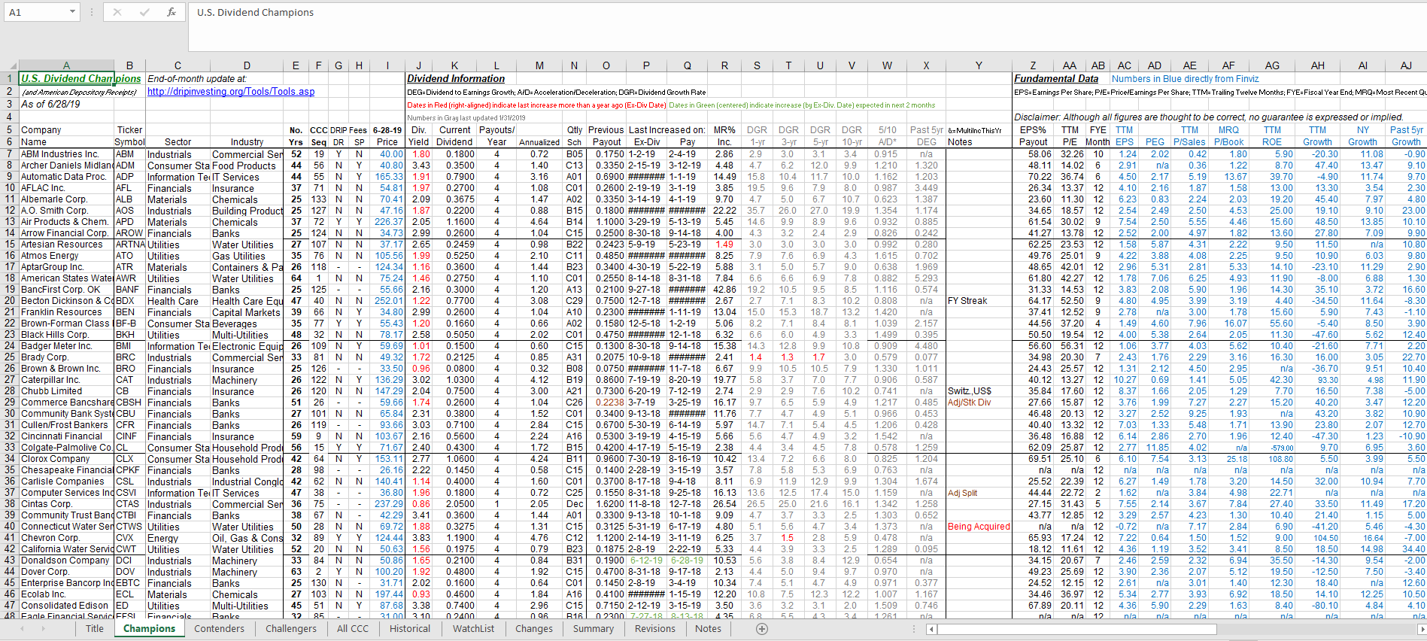Select the 'Archer Daniels Midland' name cell
Viewport: 1427px width, 641px height.
click(66, 166)
